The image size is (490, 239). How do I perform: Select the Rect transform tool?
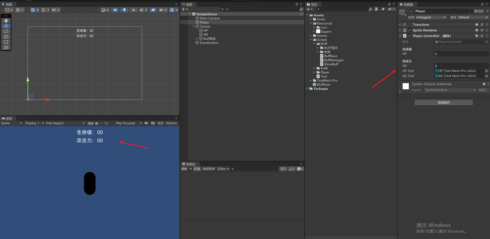[x=6, y=42]
